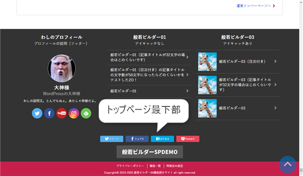Click chevron beside 般若ビルダー01 32文字 article

(187, 57)
